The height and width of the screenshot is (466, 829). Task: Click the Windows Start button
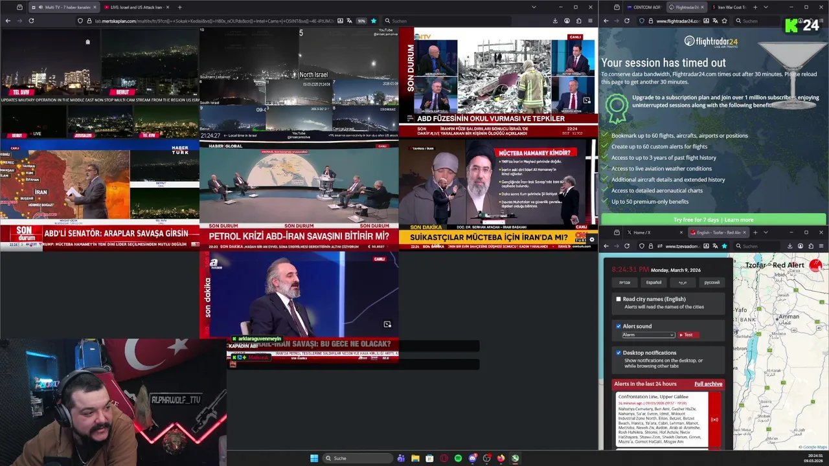[x=314, y=458]
